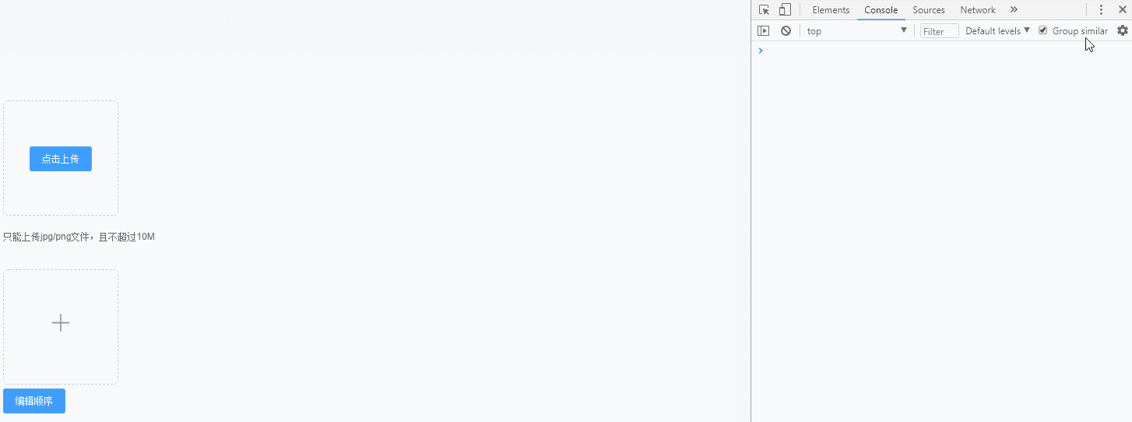1132x422 pixels.
Task: Click the console prompt input line
Action: (941, 51)
